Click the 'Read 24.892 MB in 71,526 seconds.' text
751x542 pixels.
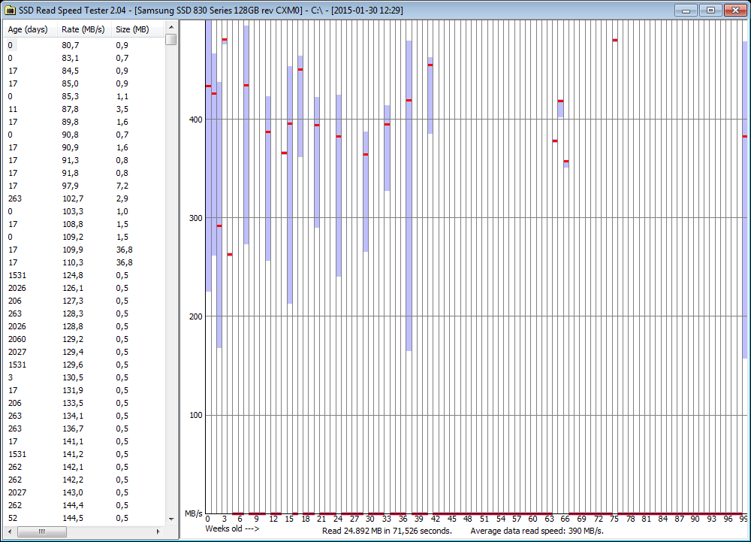tap(387, 531)
